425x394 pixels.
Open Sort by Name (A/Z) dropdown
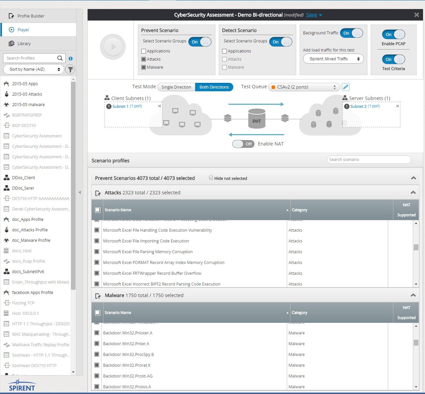(34, 69)
